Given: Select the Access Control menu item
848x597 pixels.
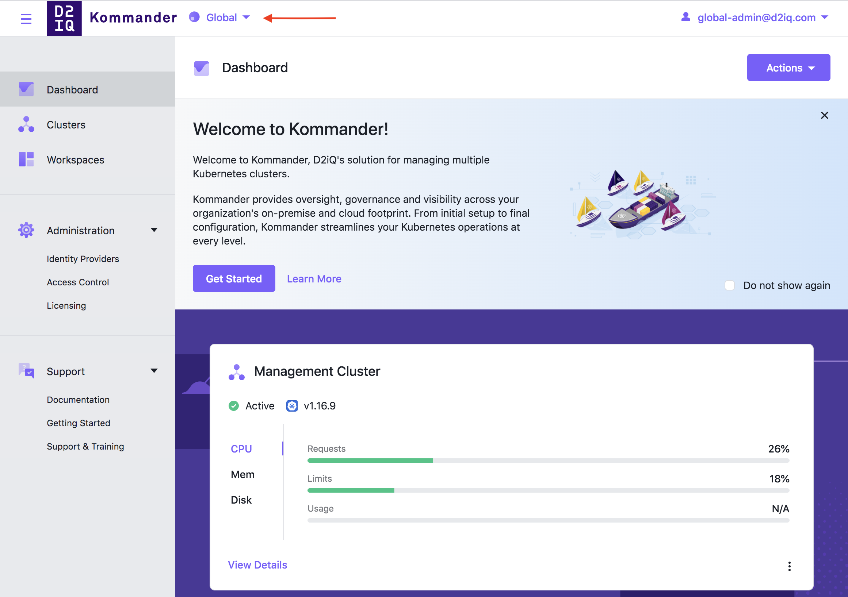Looking at the screenshot, I should tap(77, 282).
